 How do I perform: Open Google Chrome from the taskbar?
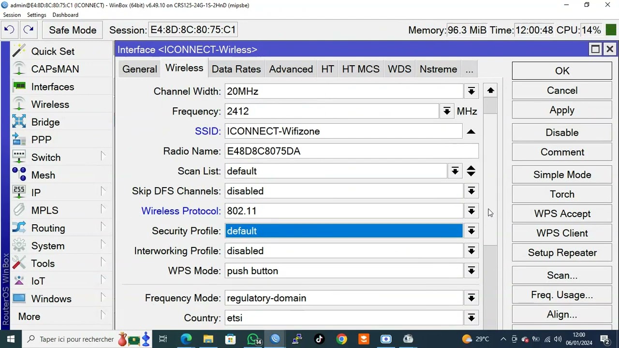(341, 339)
